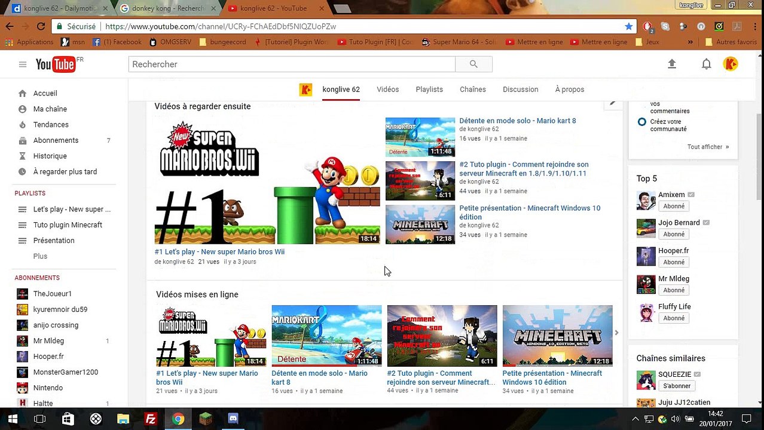This screenshot has height=430, width=764.
Task: Click the À regarder plus tard clock icon
Action: tap(22, 171)
